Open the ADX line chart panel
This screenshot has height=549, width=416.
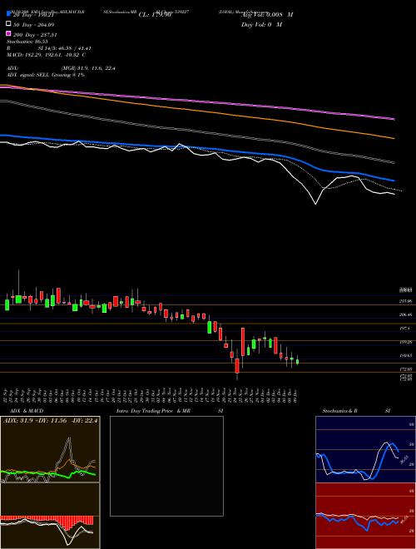pyautogui.click(x=50, y=449)
